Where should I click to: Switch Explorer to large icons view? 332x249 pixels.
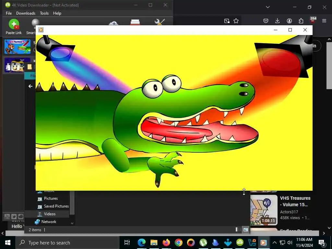246,230
